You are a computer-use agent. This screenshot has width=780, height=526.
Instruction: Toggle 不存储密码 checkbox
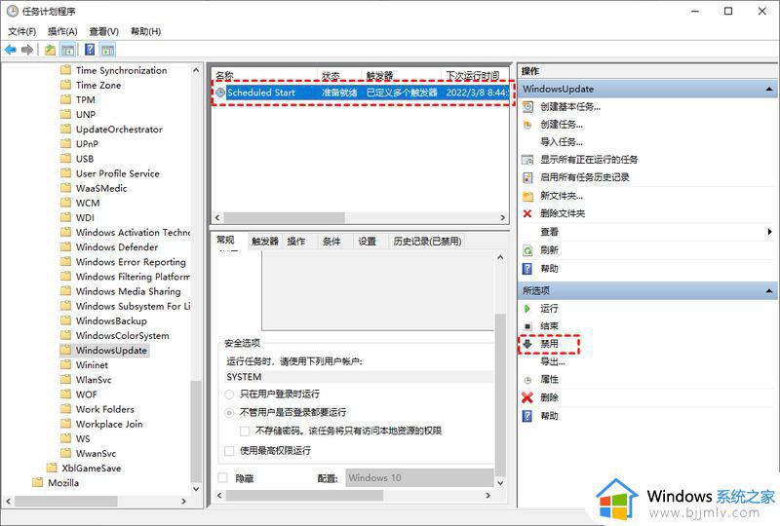pyautogui.click(x=245, y=432)
